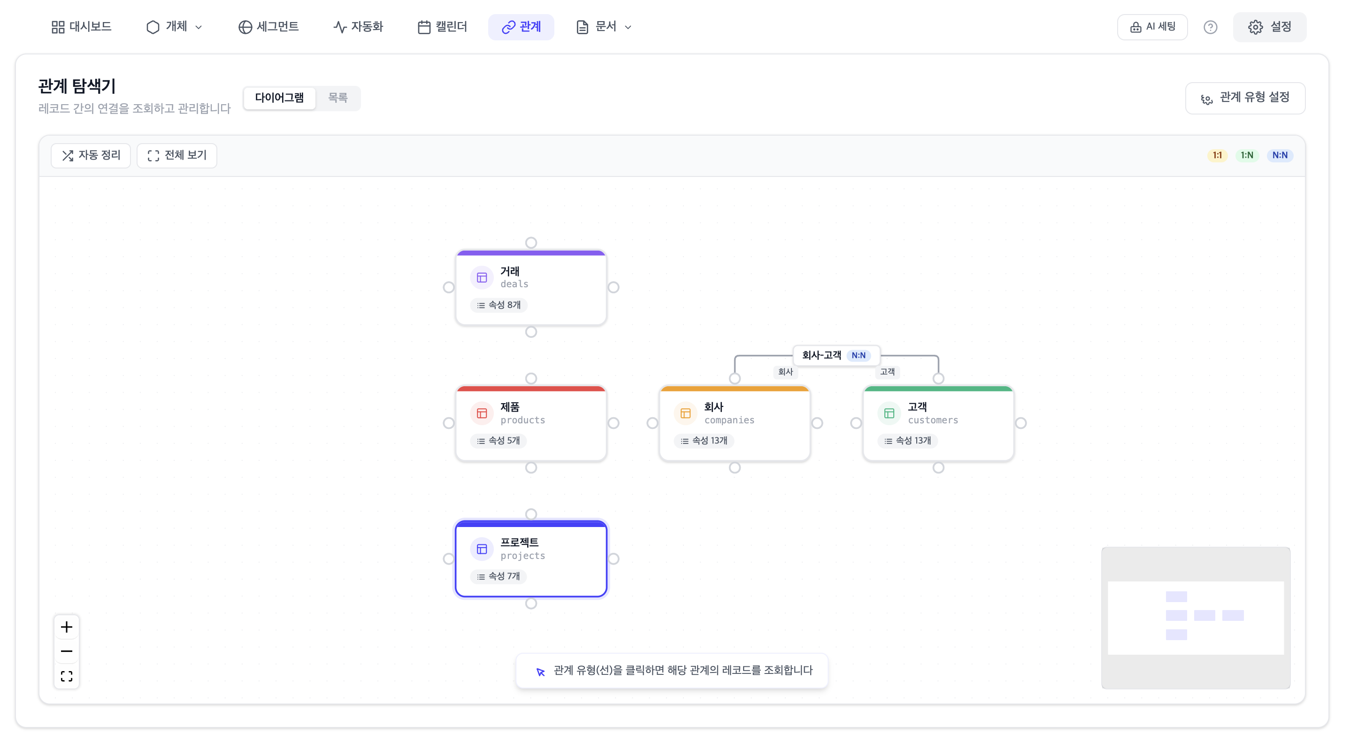Open the 대시보드 dashboard icon
1350x749 pixels.
[58, 27]
